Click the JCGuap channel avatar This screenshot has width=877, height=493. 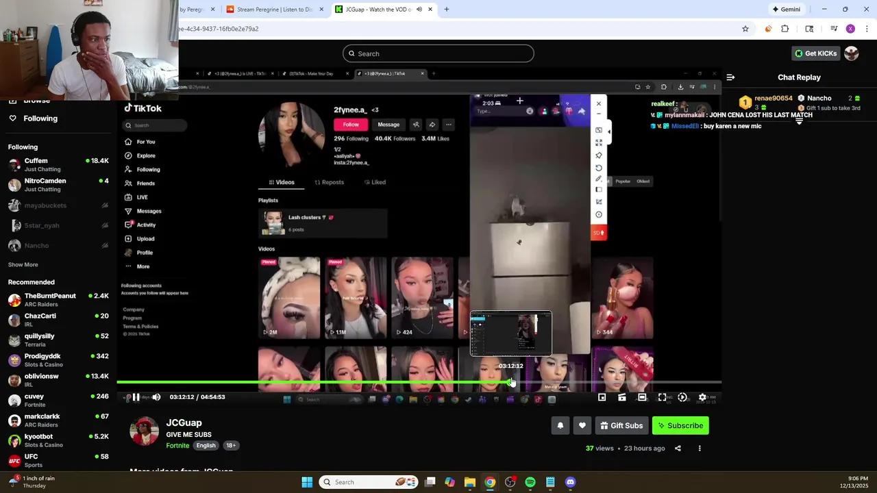click(x=144, y=431)
